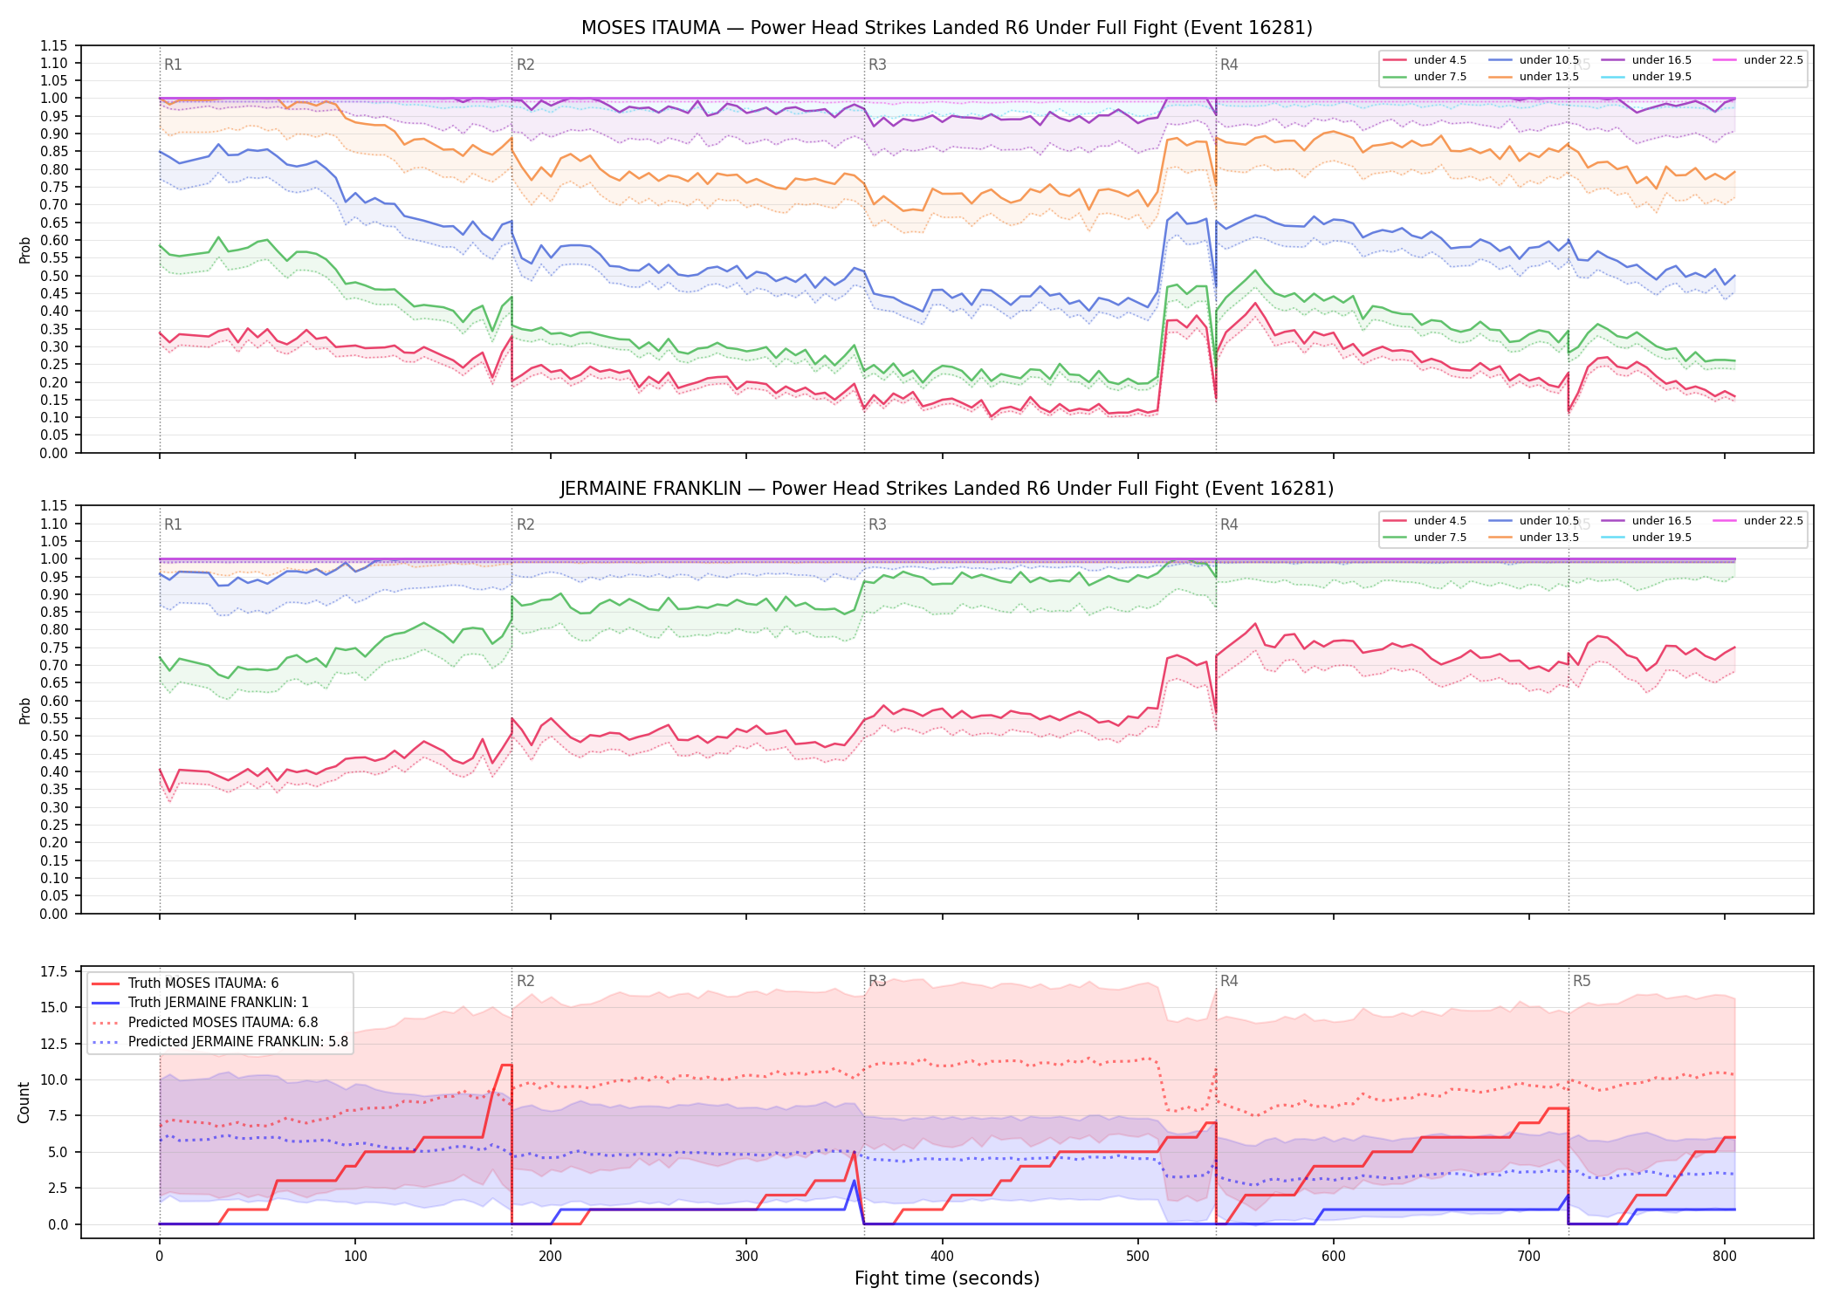Pick 'under 13.5' in the Jermaine Franklin legend

pyautogui.click(x=1534, y=538)
